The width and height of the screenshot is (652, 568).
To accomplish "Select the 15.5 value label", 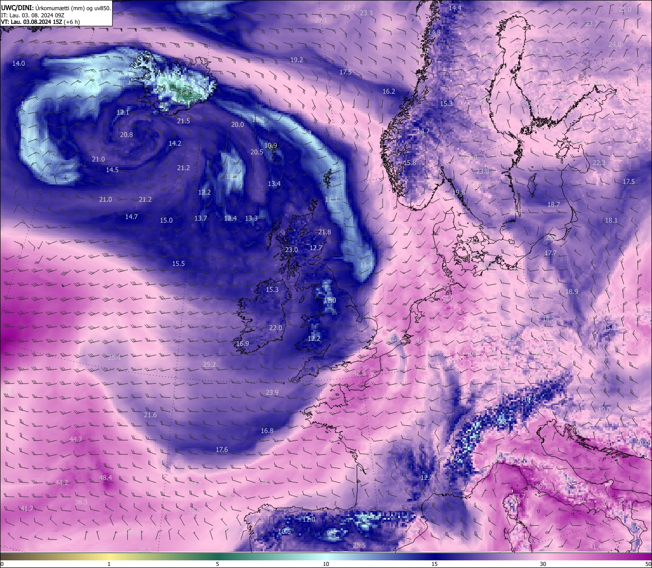I will coord(178,263).
